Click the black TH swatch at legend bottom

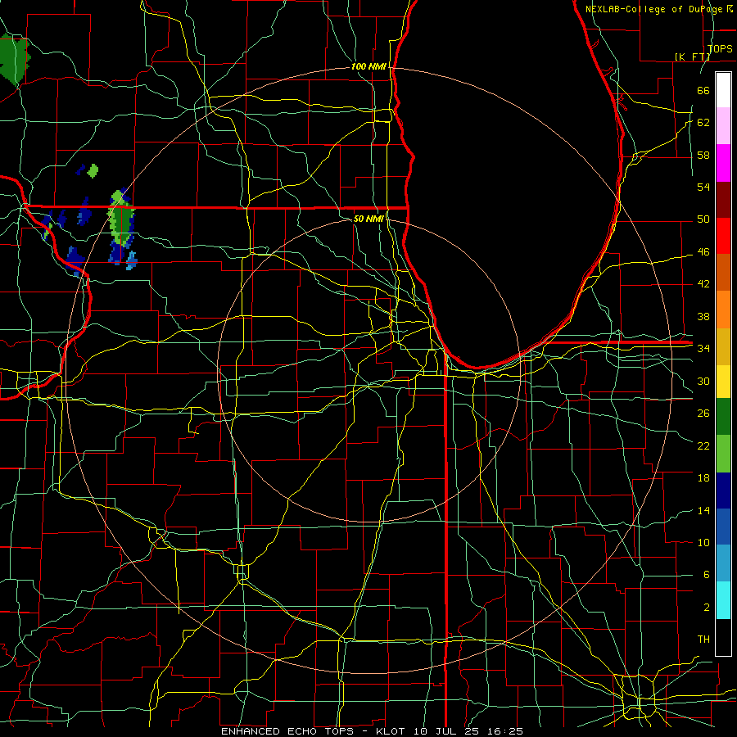point(723,637)
